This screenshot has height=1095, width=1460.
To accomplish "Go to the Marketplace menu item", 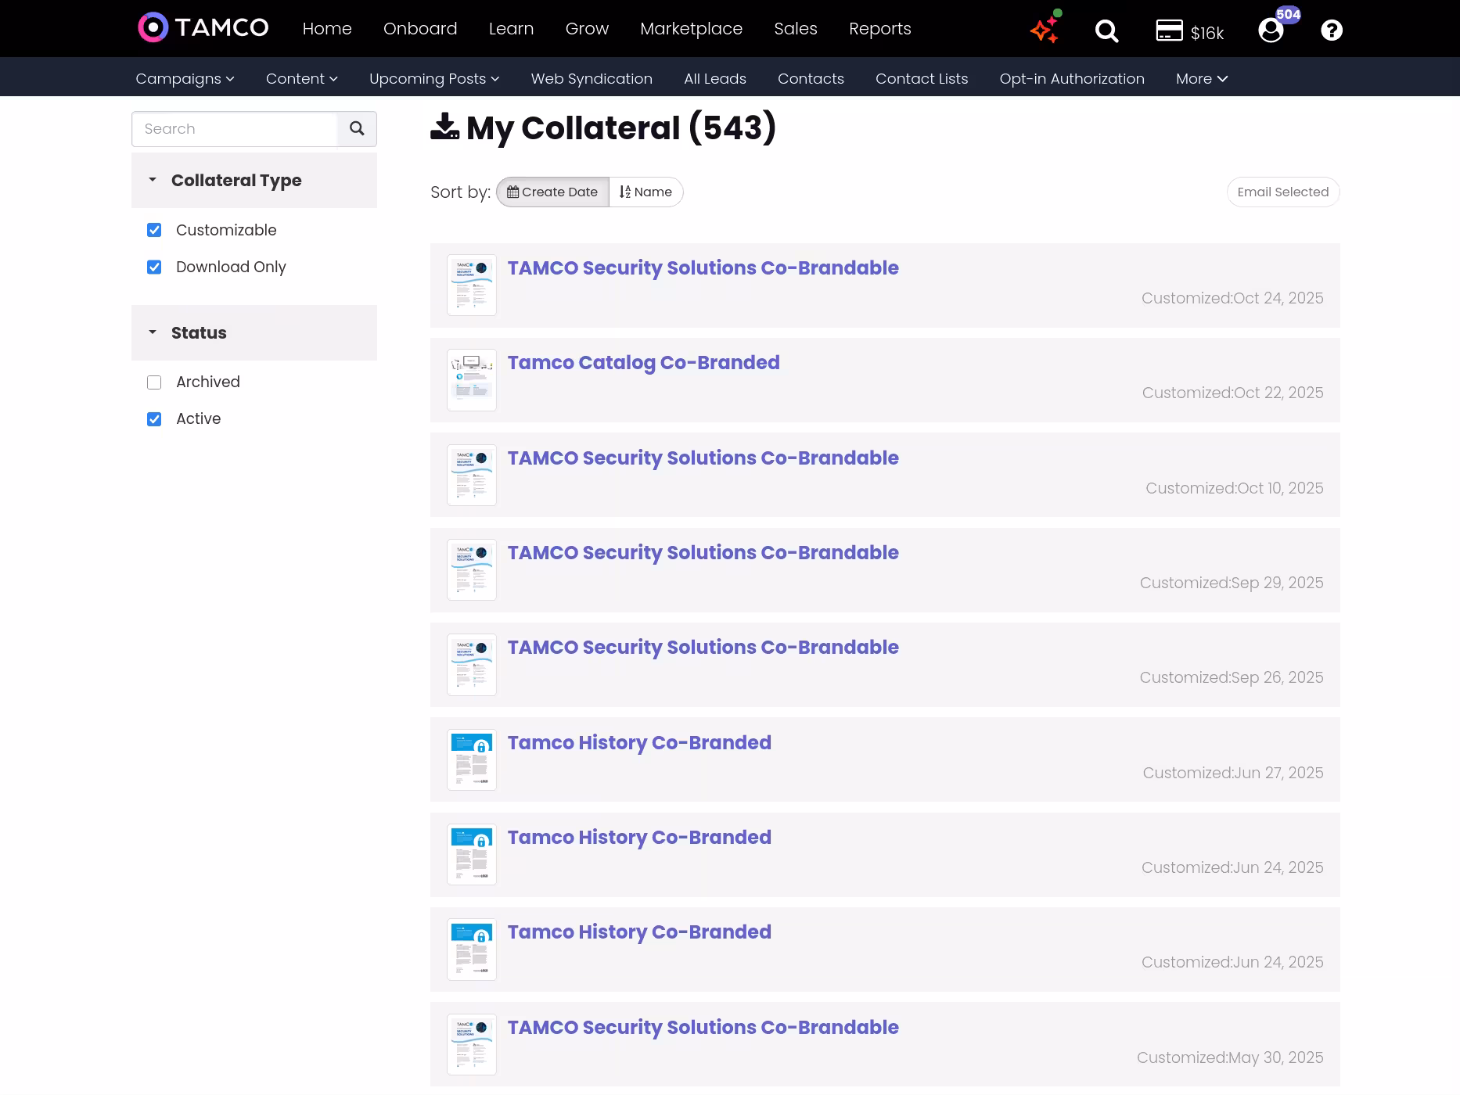I will [691, 29].
